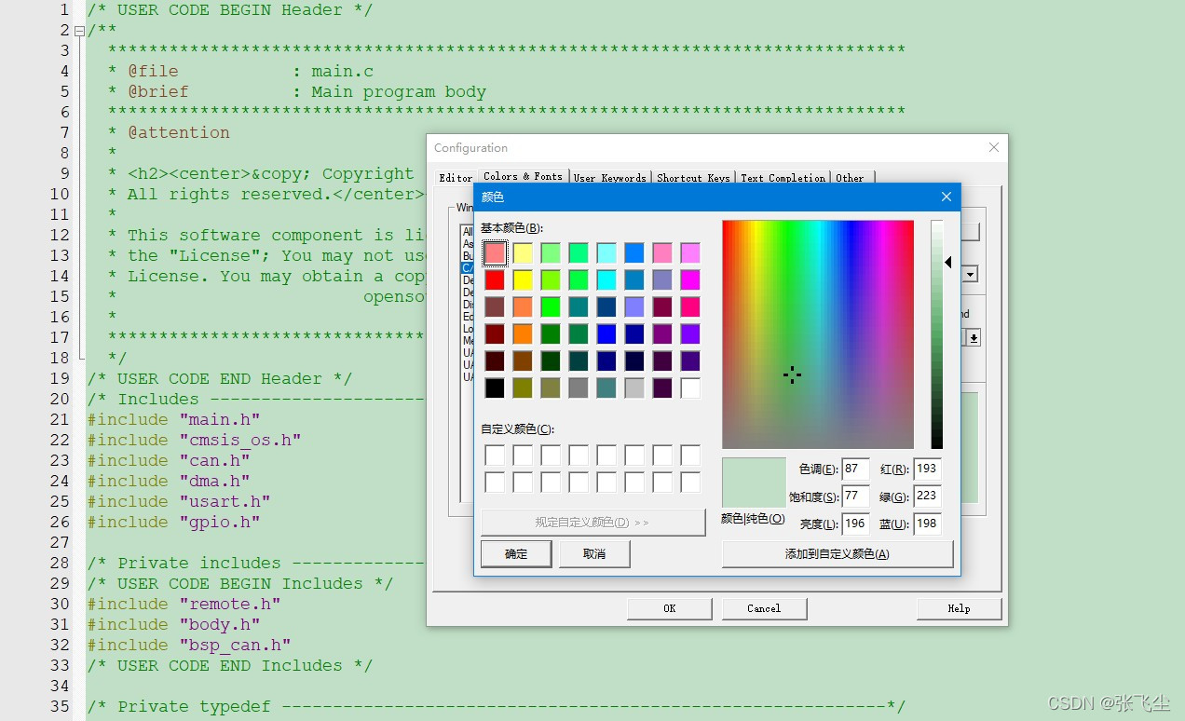This screenshot has width=1185, height=721.
Task: Click the 'main.c' file name in the header comment
Action: coord(342,72)
